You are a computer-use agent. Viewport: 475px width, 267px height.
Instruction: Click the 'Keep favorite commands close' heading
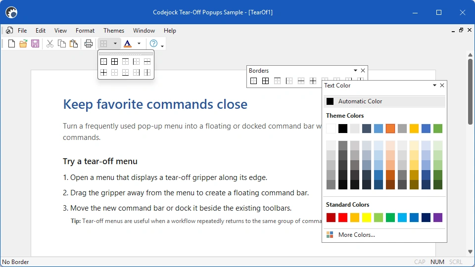155,104
